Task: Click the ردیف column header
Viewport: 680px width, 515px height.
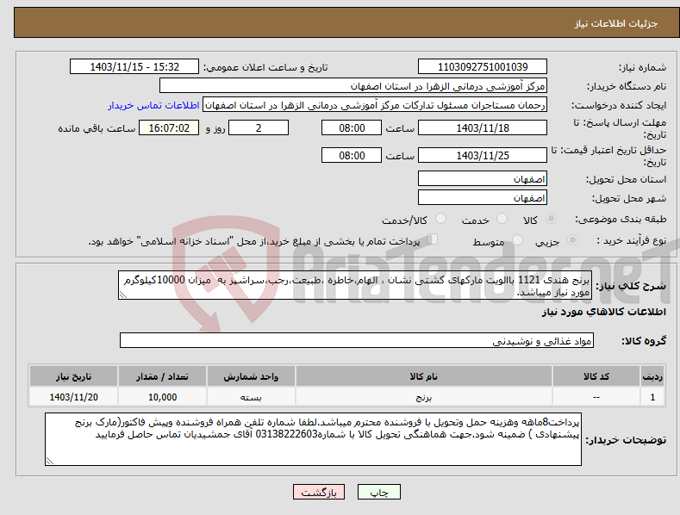Action: pos(652,376)
